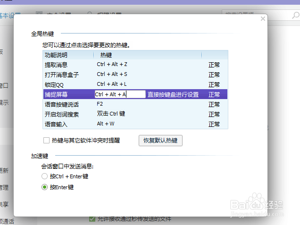Select the 按Enter键 radio option
Viewport: 300px width, 225px height.
(x=44, y=187)
